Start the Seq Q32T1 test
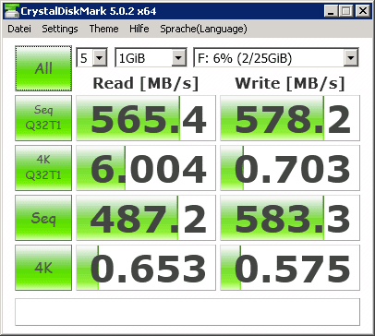 43,118
